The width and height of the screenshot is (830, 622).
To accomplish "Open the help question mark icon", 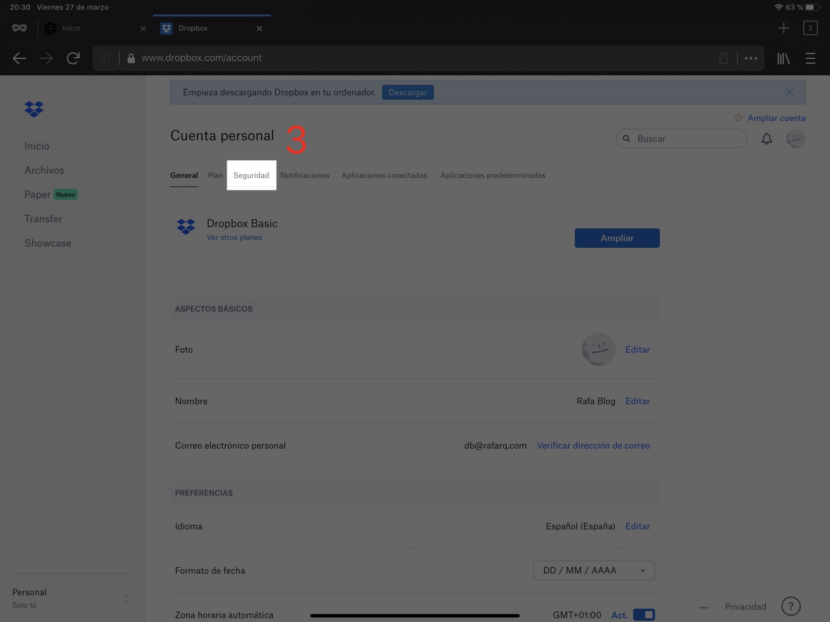I will click(790, 606).
